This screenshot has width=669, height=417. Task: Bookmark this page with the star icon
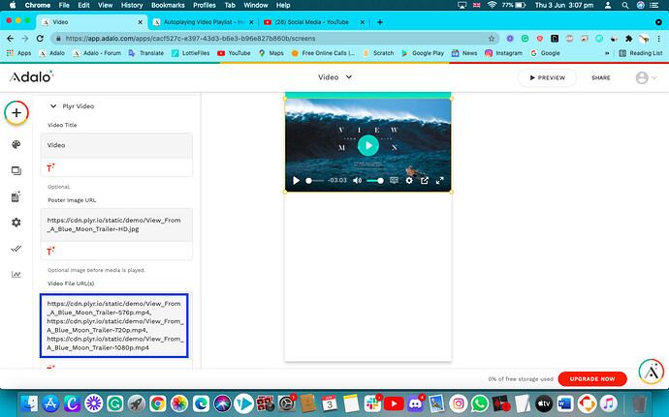491,39
